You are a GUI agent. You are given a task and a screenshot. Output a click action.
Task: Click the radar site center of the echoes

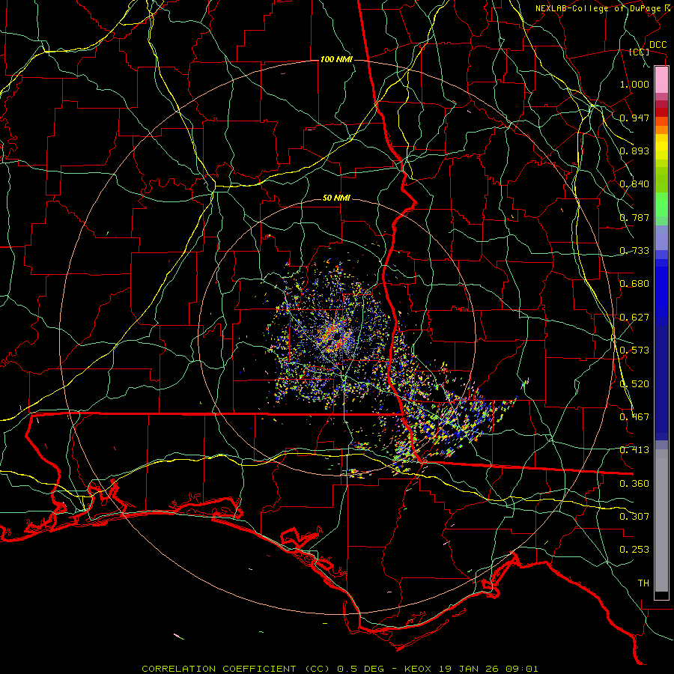[336, 337]
